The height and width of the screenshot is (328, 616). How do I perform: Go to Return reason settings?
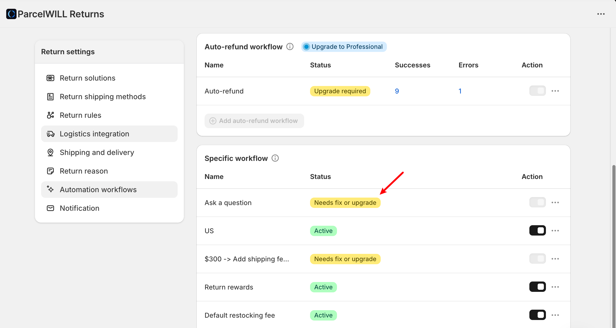[84, 171]
